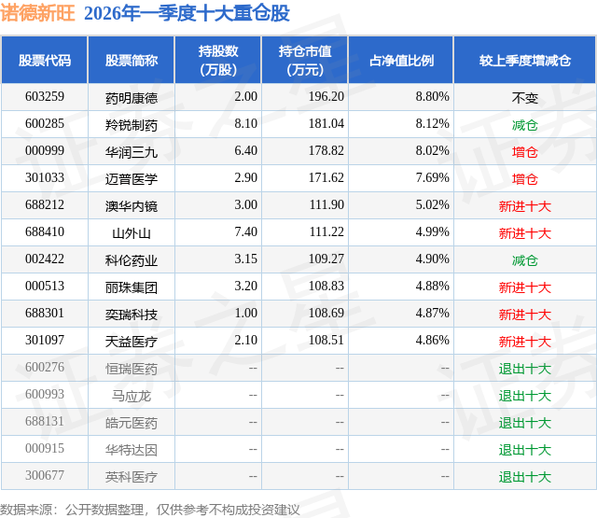Select stock code 688410
597x518 pixels.
point(45,231)
